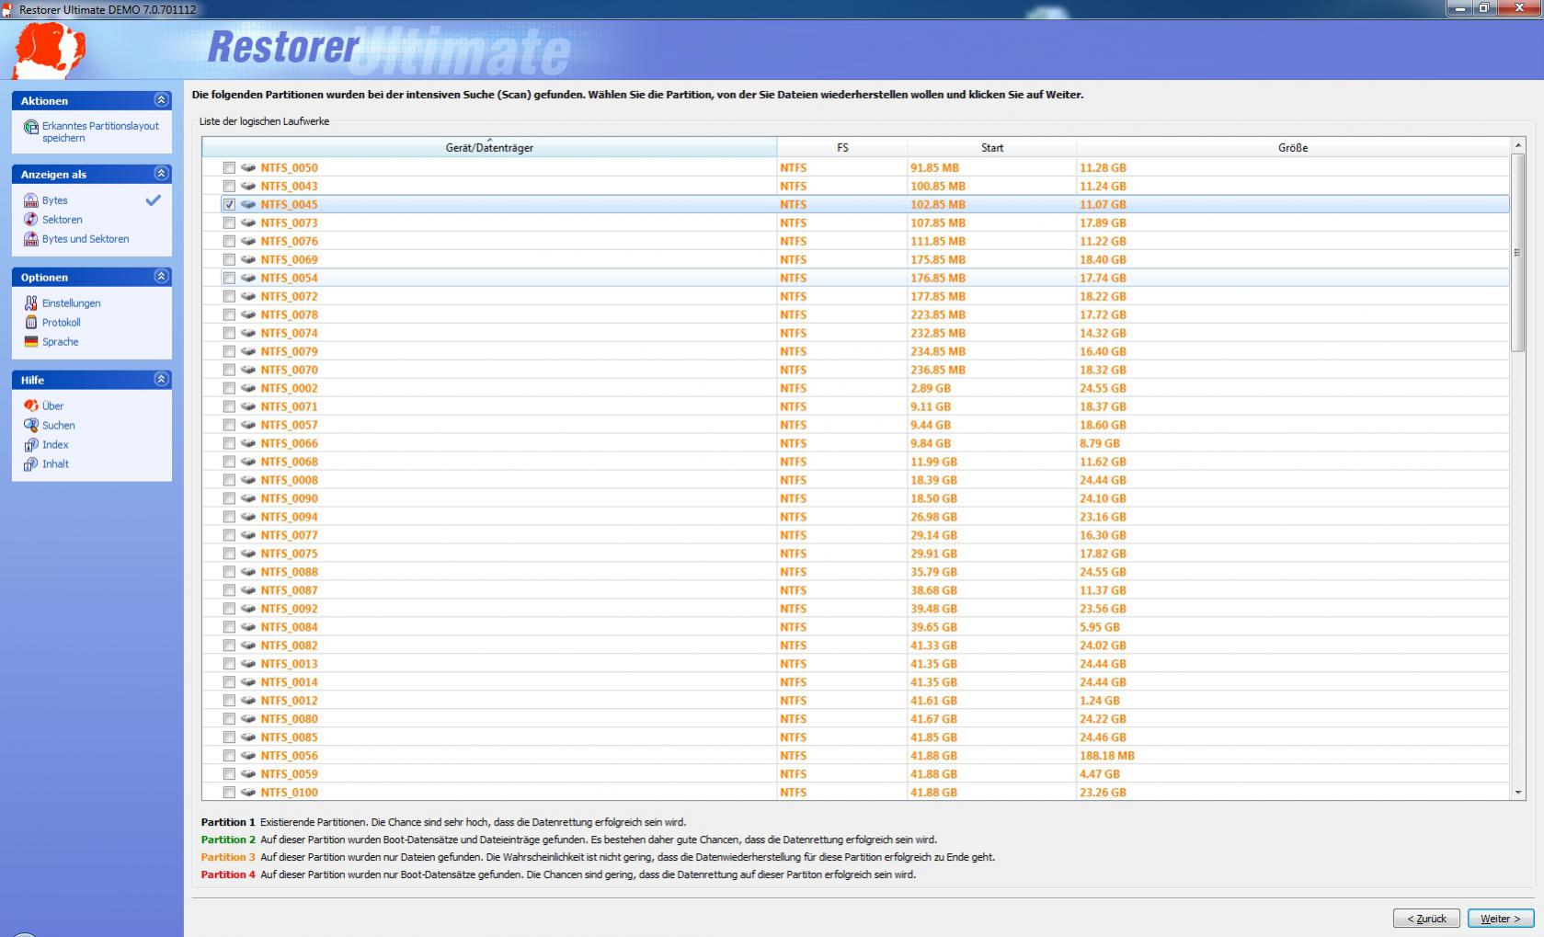Select the NTFS_0076 partition name

[x=289, y=241]
